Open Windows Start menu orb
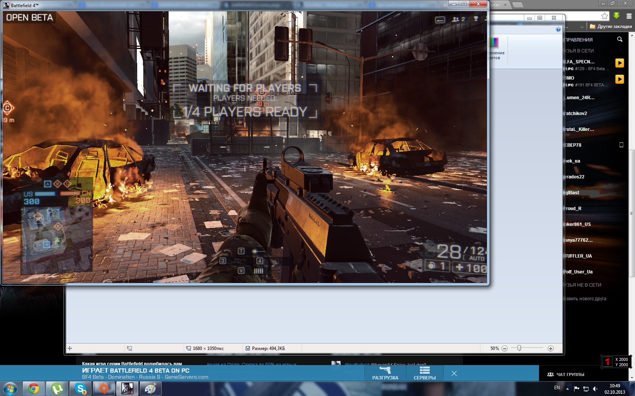This screenshot has height=396, width=635. point(10,388)
